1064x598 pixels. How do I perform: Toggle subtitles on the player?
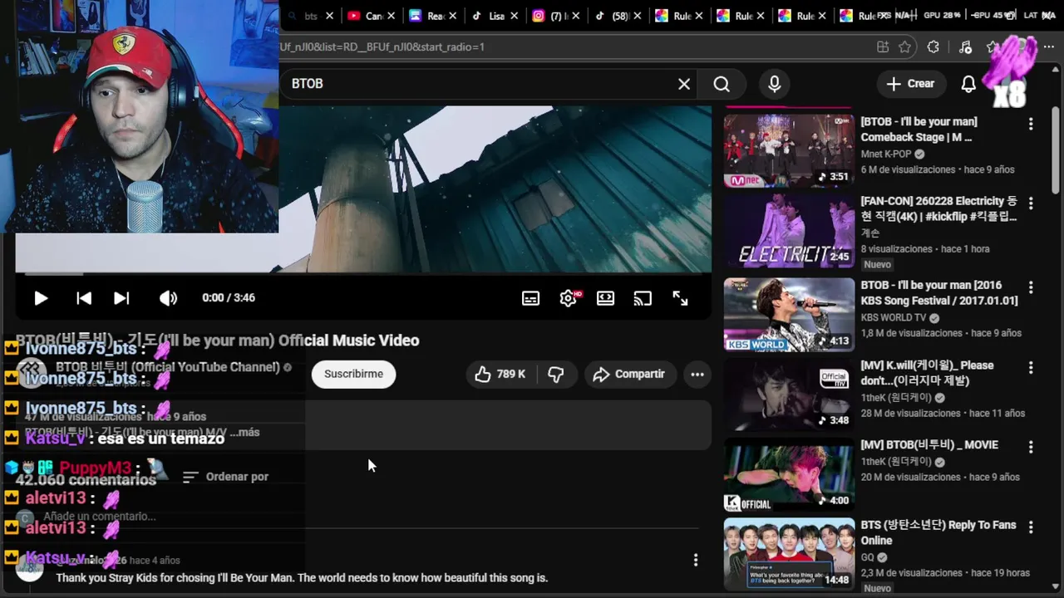pos(530,298)
